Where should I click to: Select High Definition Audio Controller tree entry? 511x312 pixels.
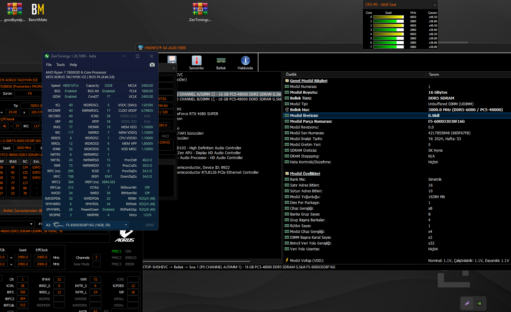(x=209, y=148)
